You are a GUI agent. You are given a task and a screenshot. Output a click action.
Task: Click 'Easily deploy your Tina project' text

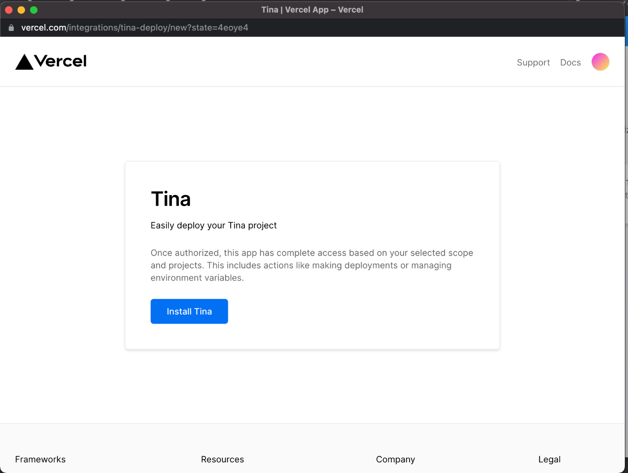click(x=214, y=225)
